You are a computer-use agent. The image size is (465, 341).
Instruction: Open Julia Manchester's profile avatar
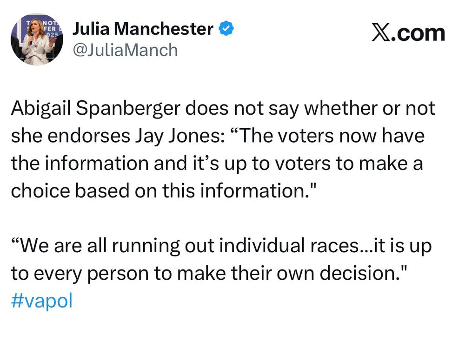pyautogui.click(x=37, y=39)
